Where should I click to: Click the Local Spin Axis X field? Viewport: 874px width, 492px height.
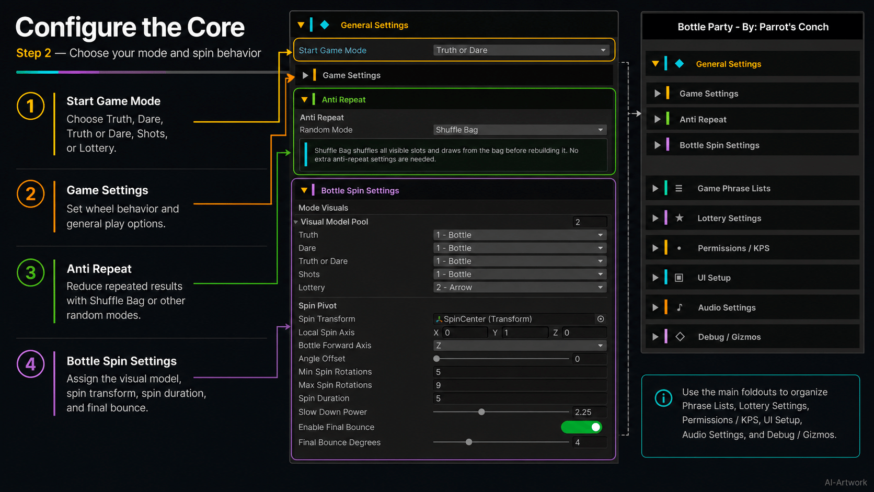tap(465, 333)
